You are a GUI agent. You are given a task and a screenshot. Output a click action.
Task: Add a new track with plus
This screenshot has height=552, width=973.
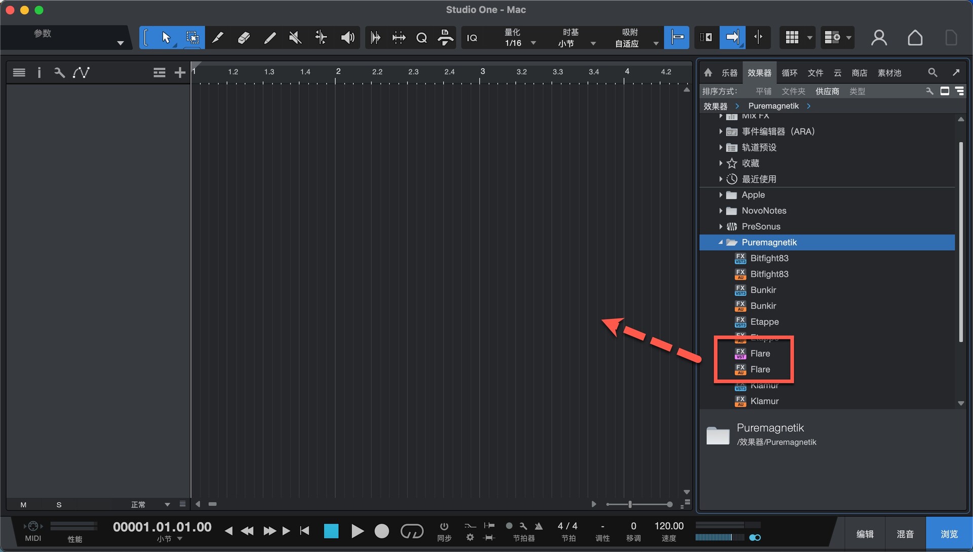point(180,72)
